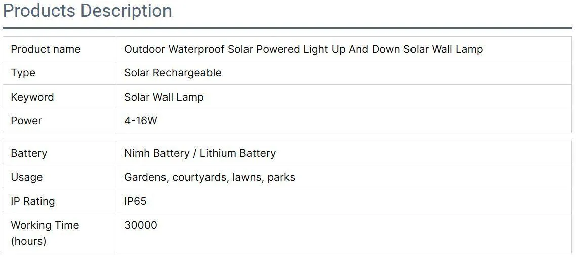The width and height of the screenshot is (576, 257).
Task: Click the word Lithium in battery row
Action: [x=216, y=153]
